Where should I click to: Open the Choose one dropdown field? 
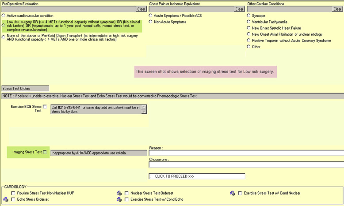click(x=246, y=165)
